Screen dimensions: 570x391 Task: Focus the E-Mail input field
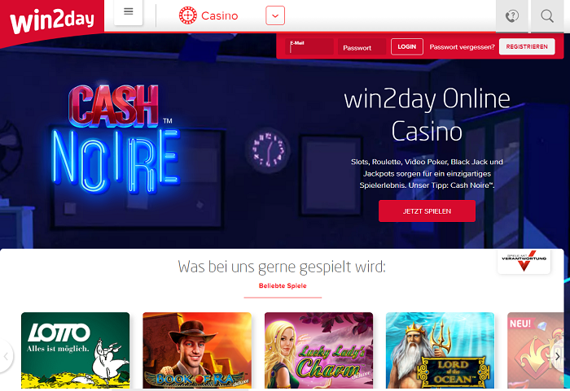tap(309, 47)
